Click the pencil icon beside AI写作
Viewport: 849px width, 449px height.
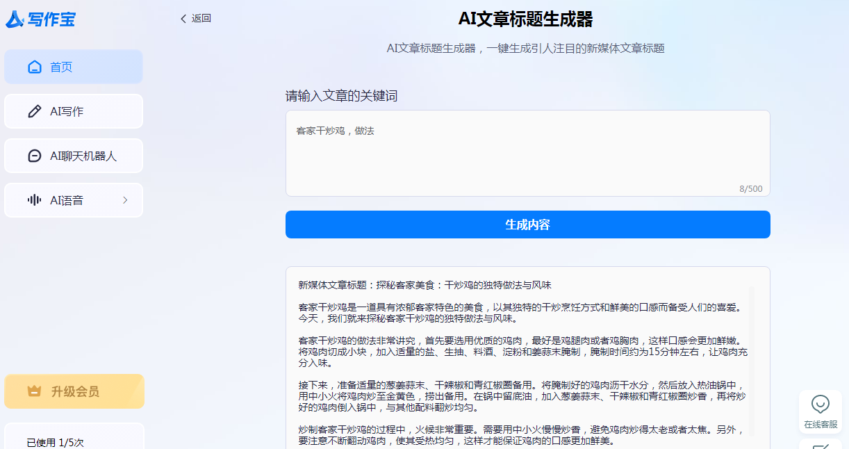[34, 112]
